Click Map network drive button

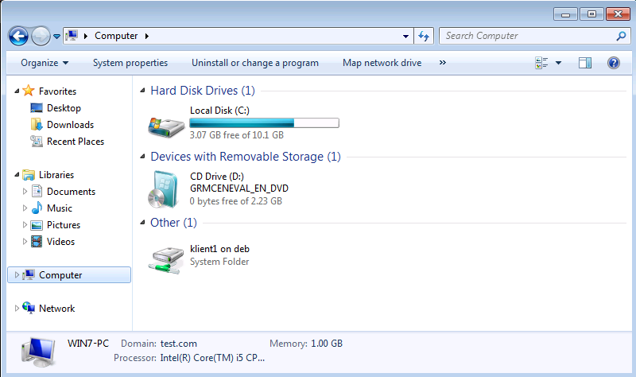382,63
